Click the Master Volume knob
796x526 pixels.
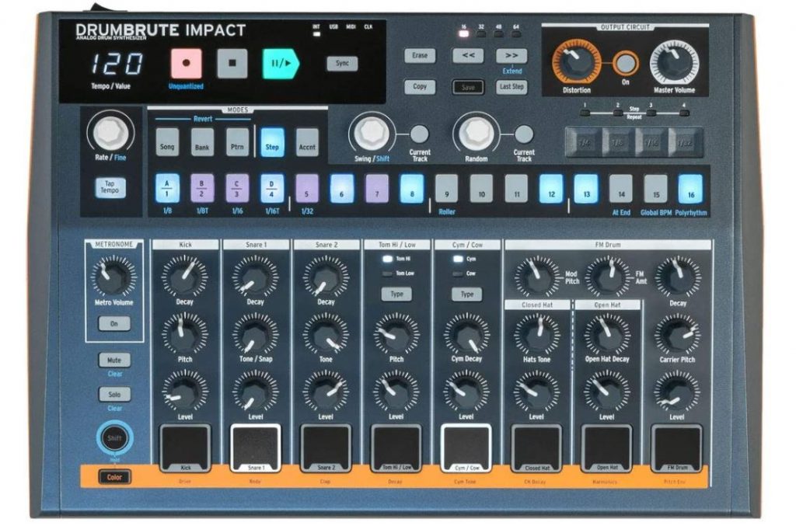tap(675, 62)
